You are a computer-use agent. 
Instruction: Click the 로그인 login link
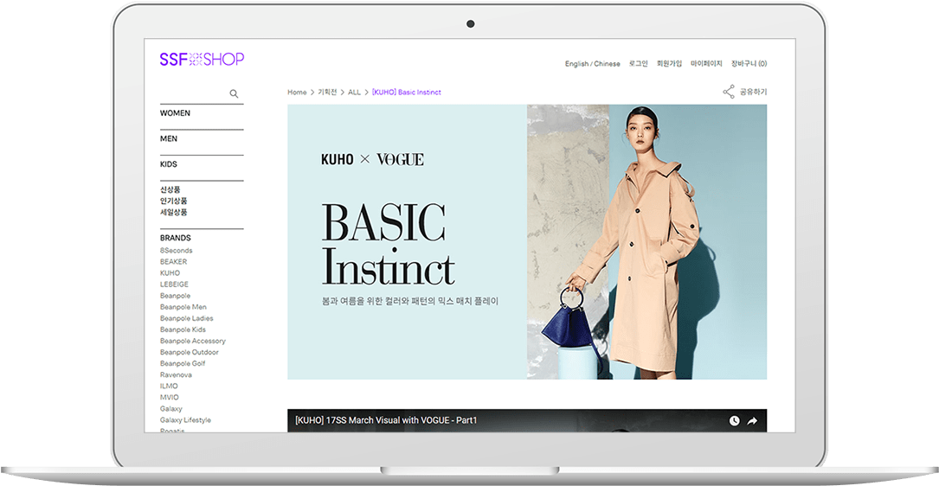pos(638,64)
